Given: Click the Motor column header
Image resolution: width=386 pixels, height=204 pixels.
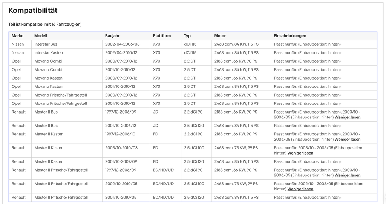Looking at the screenshot, I should (x=220, y=36).
